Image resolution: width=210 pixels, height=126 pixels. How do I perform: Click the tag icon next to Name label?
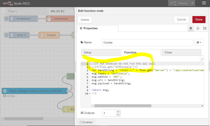82,42
